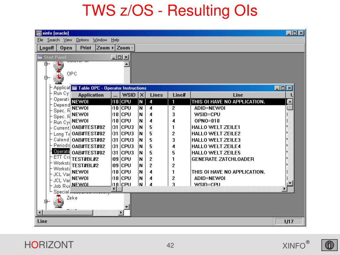340x255 pixels.
Task: Select the Zeke tree label
Action: pos(72,198)
